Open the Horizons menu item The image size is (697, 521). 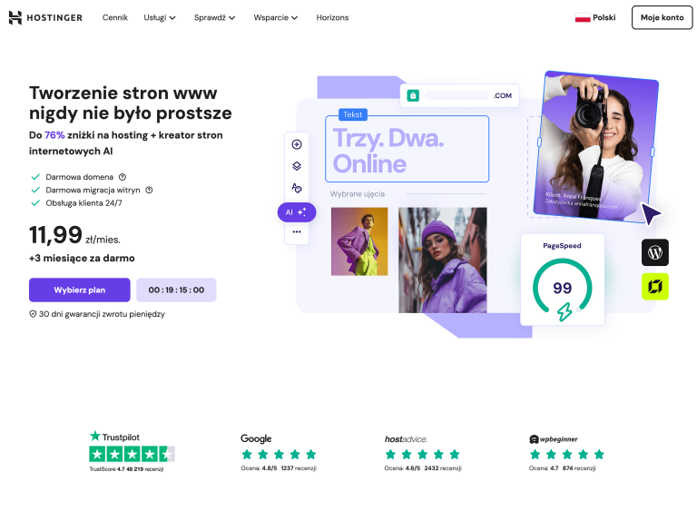tap(332, 18)
